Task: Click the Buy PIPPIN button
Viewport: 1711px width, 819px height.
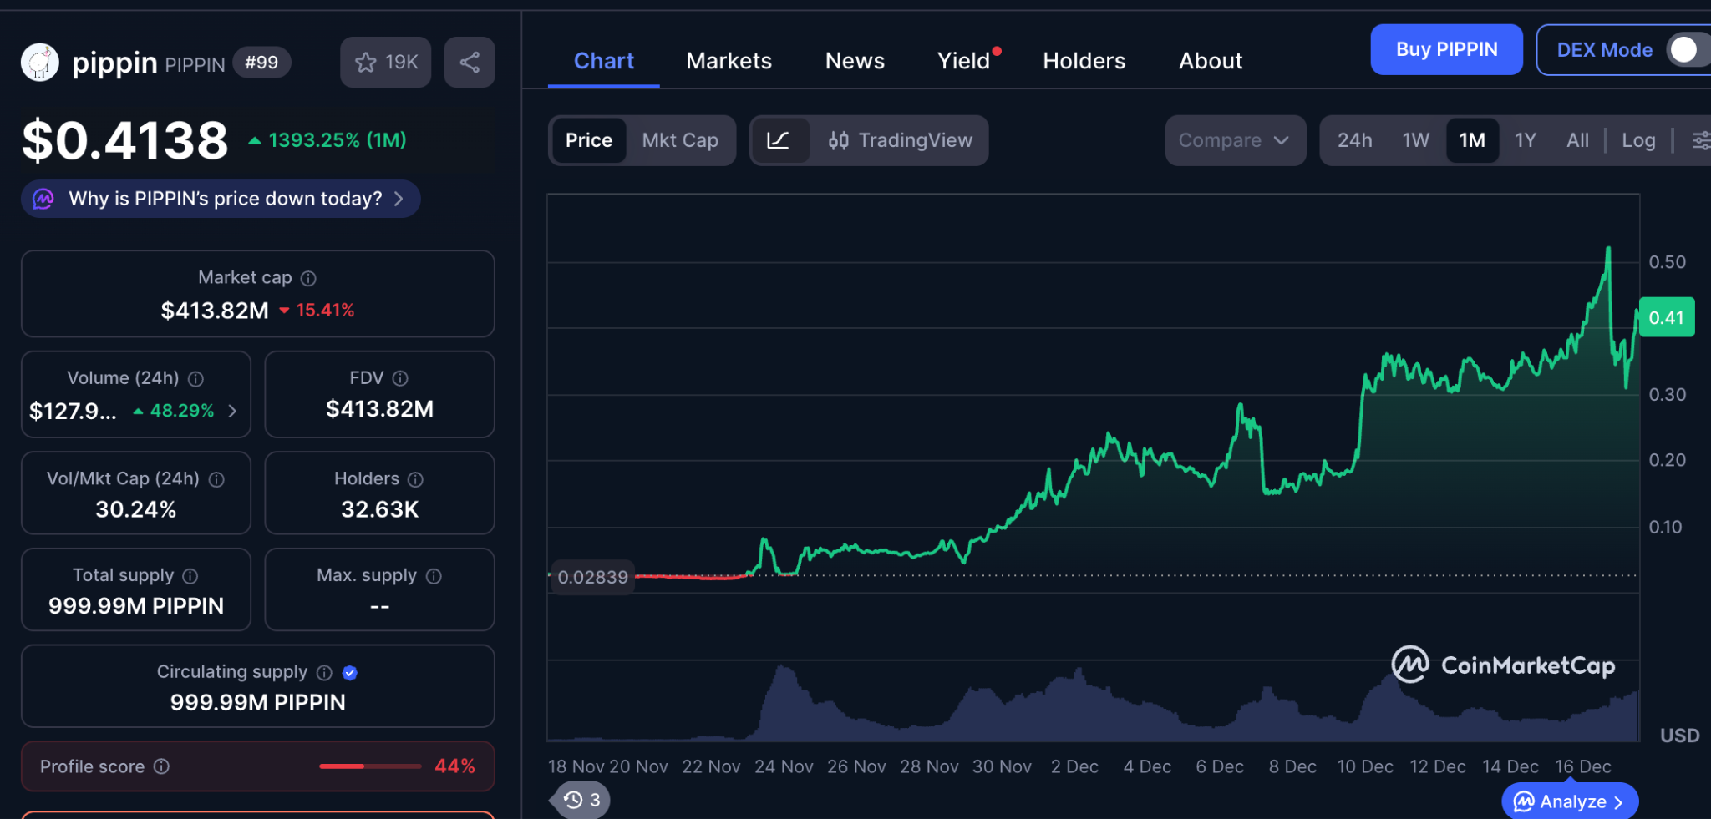Action: click(1446, 50)
